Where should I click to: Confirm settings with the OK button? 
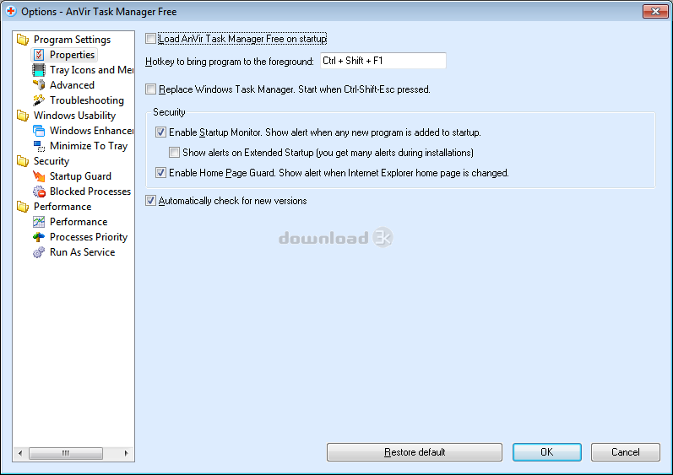point(546,452)
